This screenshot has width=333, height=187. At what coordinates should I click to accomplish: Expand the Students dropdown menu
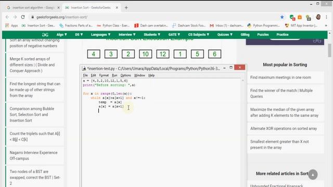pyautogui.click(x=152, y=35)
